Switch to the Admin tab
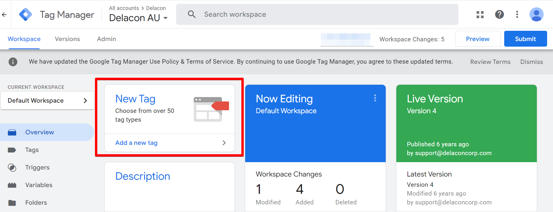Image resolution: width=553 pixels, height=212 pixels. [106, 39]
